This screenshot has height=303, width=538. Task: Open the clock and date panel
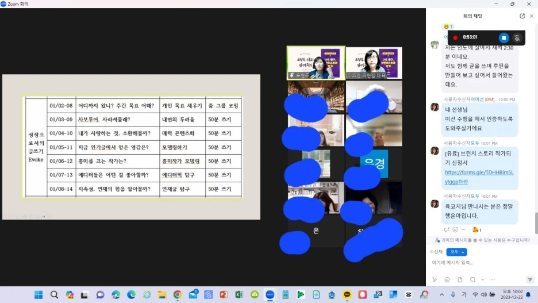[x=512, y=294]
